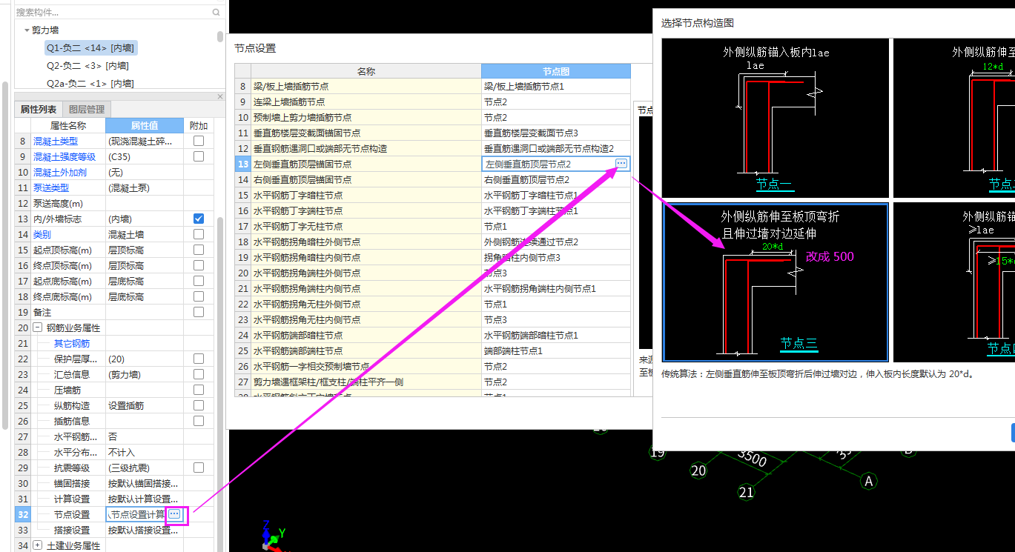The width and height of the screenshot is (1015, 552).
Task: Toggle 附加 checkbox for 终点顶标高(m)
Action: point(199,265)
